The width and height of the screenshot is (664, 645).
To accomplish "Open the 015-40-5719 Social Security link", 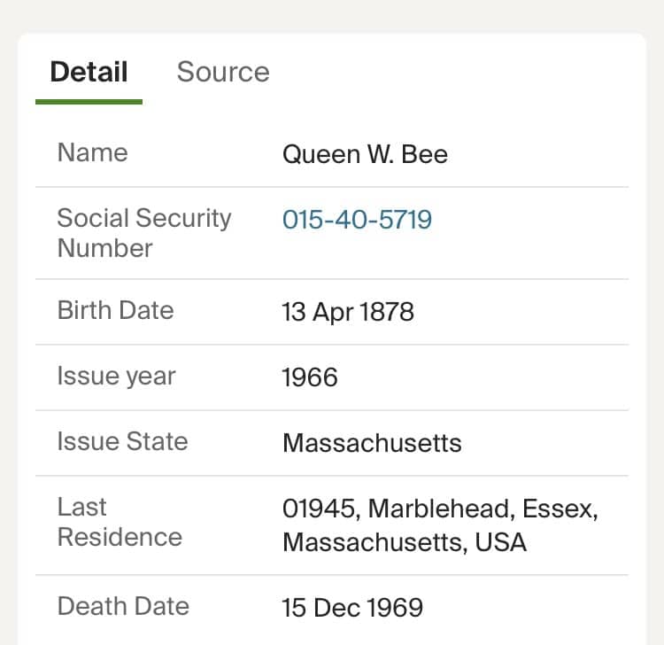I will coord(357,219).
